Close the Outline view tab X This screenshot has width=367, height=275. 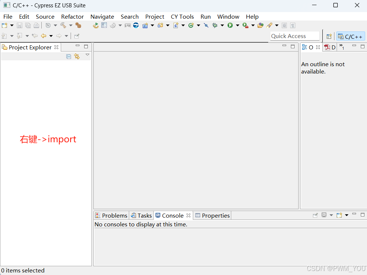click(318, 47)
